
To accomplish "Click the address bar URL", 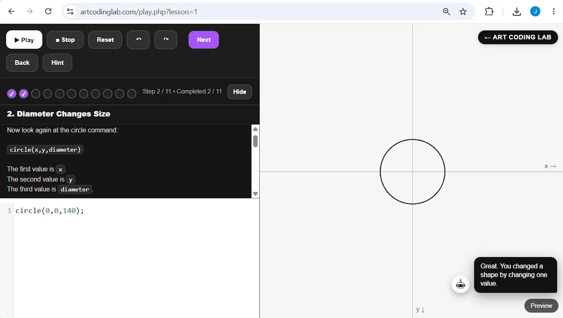I will [139, 12].
